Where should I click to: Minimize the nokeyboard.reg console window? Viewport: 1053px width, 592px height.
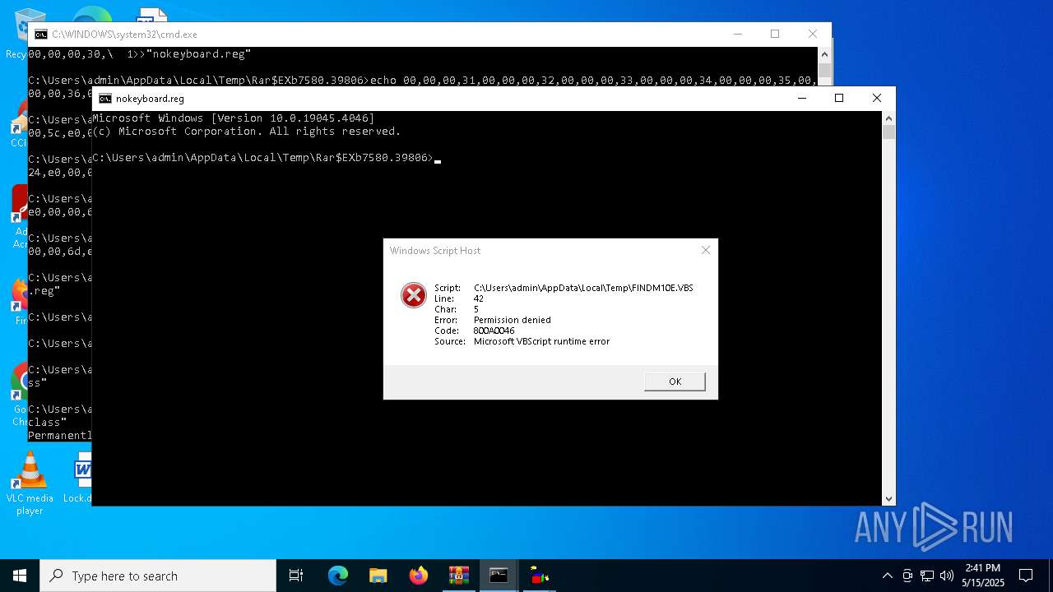point(801,98)
